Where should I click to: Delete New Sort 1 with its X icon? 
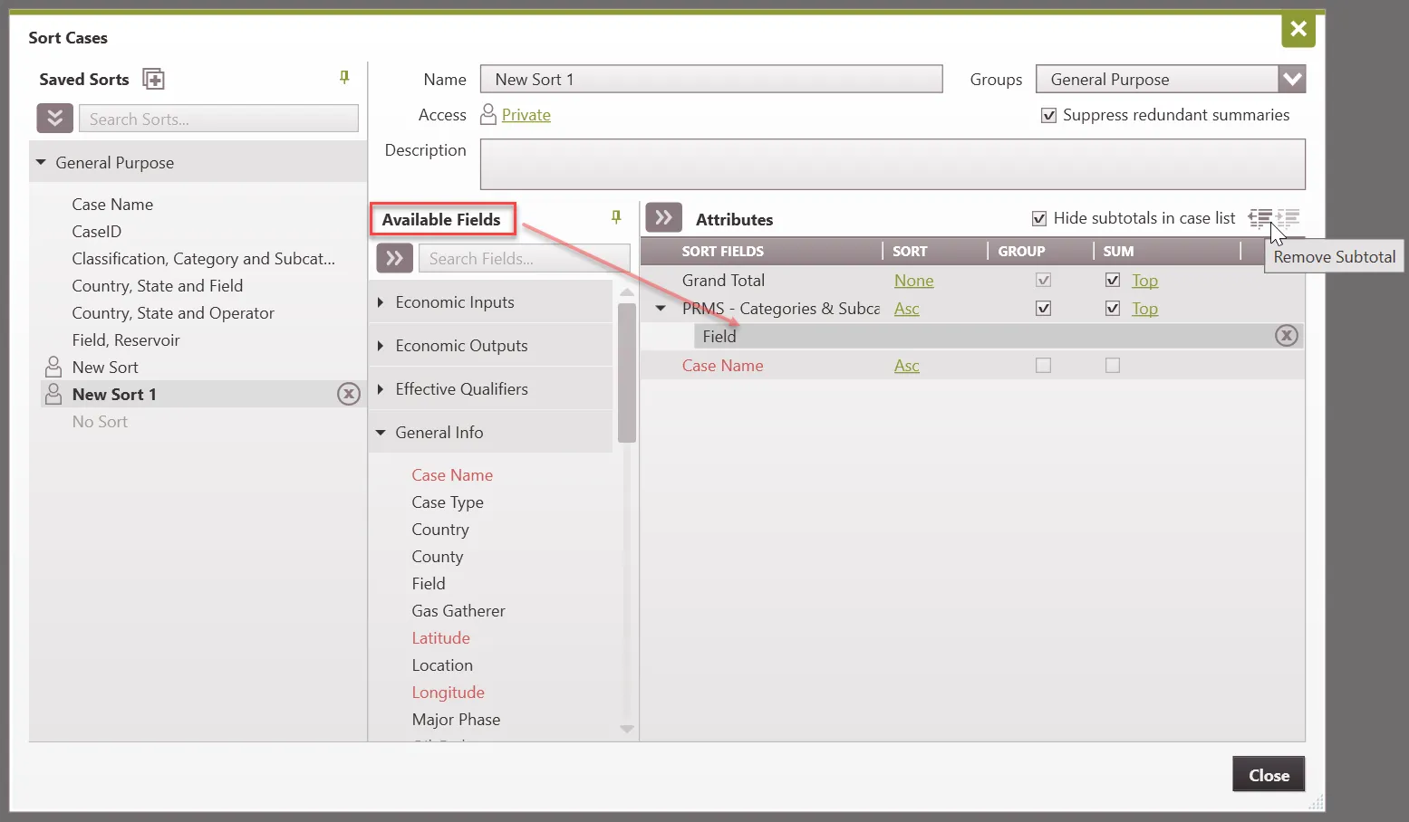(x=349, y=394)
